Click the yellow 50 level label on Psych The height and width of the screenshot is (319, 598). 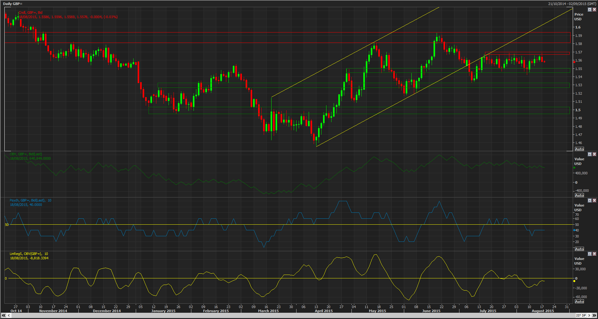coord(7,225)
